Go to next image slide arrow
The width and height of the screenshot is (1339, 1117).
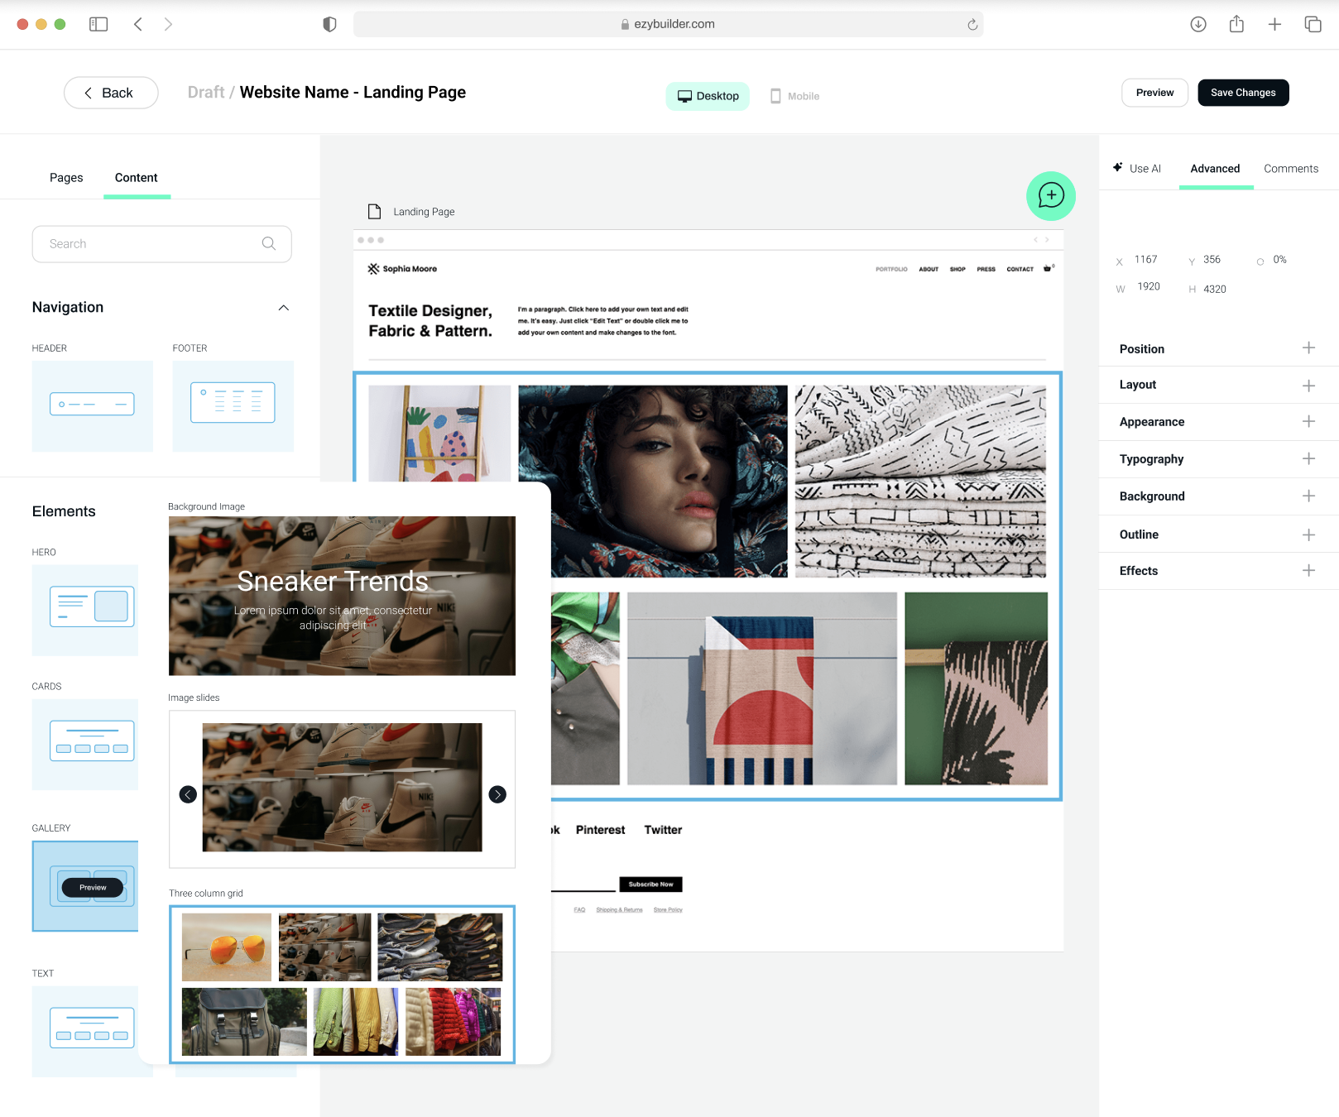tap(497, 794)
